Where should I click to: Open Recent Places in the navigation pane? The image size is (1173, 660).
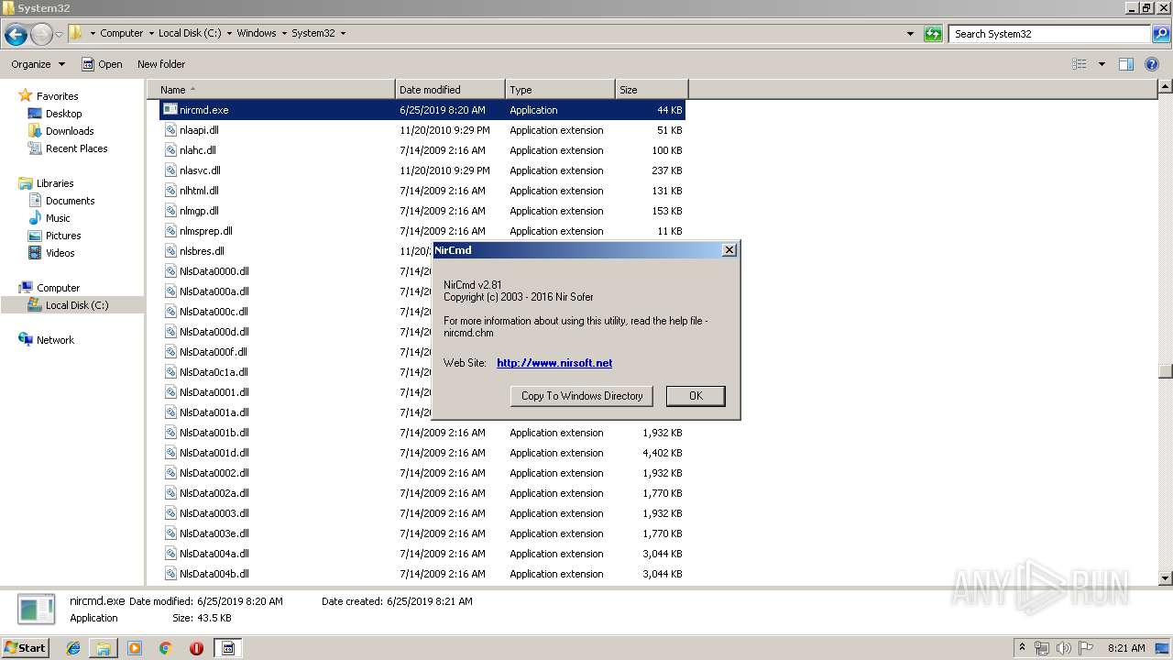76,148
